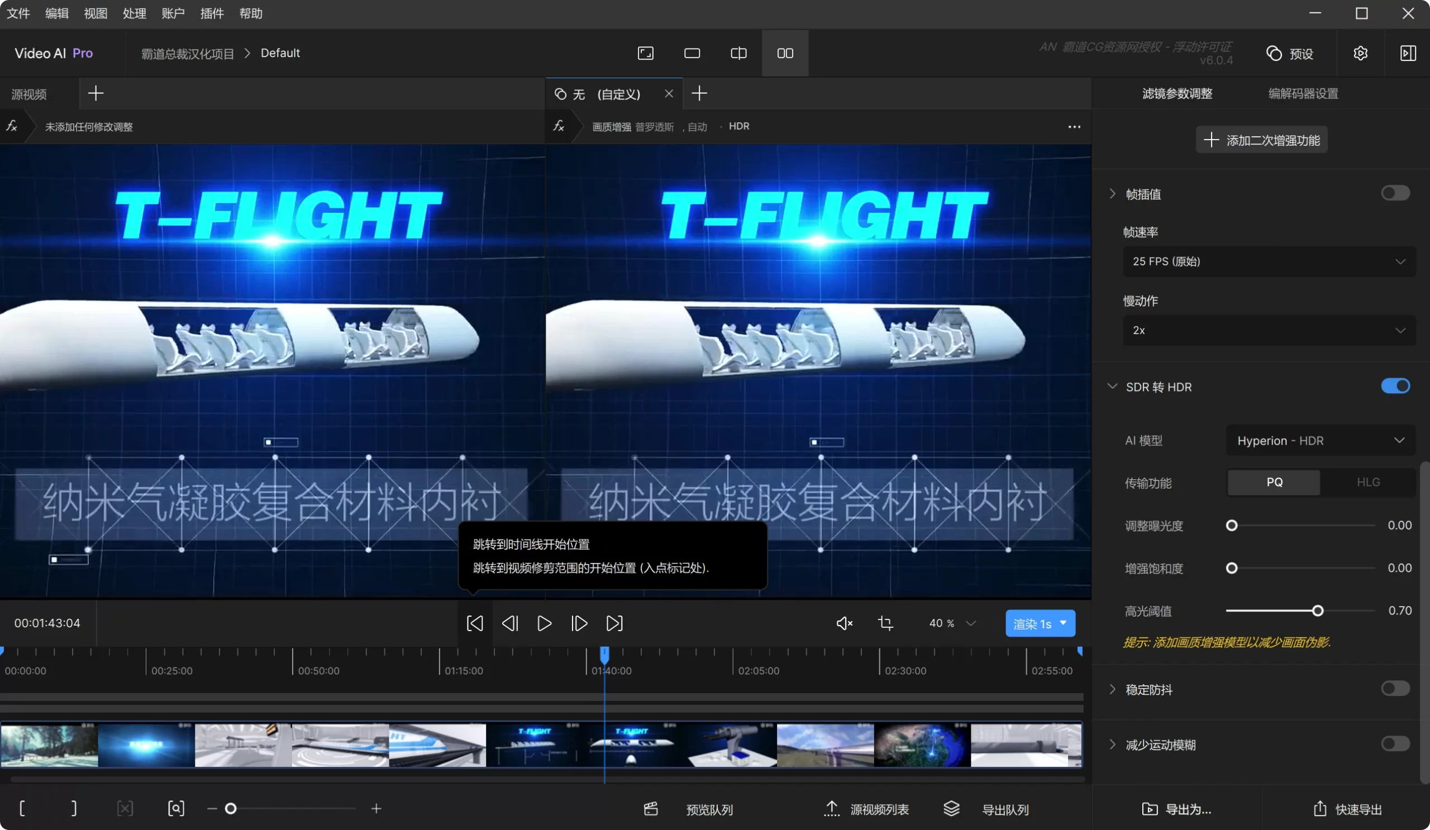Enable the 稳定防抖 toggle

point(1395,689)
